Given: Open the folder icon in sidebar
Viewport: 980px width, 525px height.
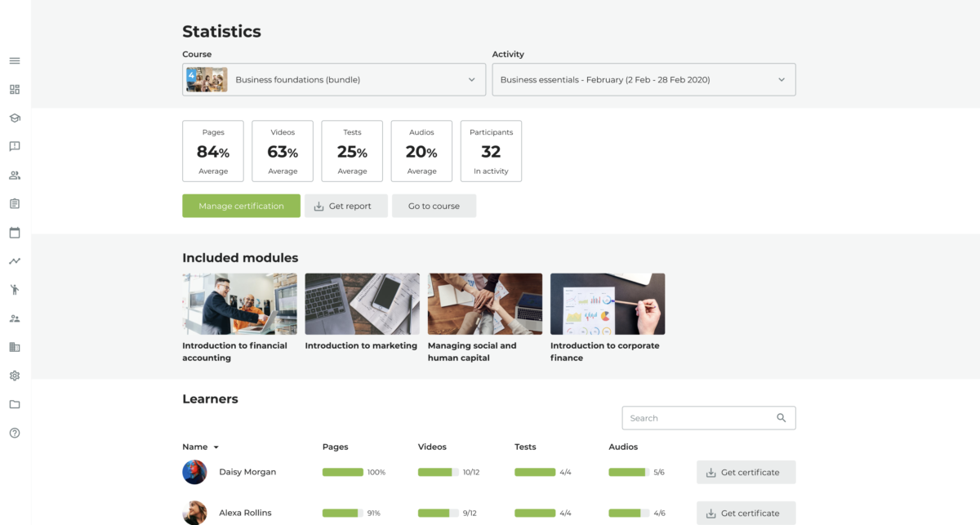Looking at the screenshot, I should click(15, 404).
